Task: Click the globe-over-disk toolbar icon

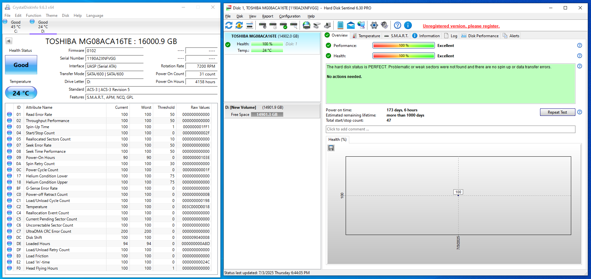Action: tap(306, 25)
